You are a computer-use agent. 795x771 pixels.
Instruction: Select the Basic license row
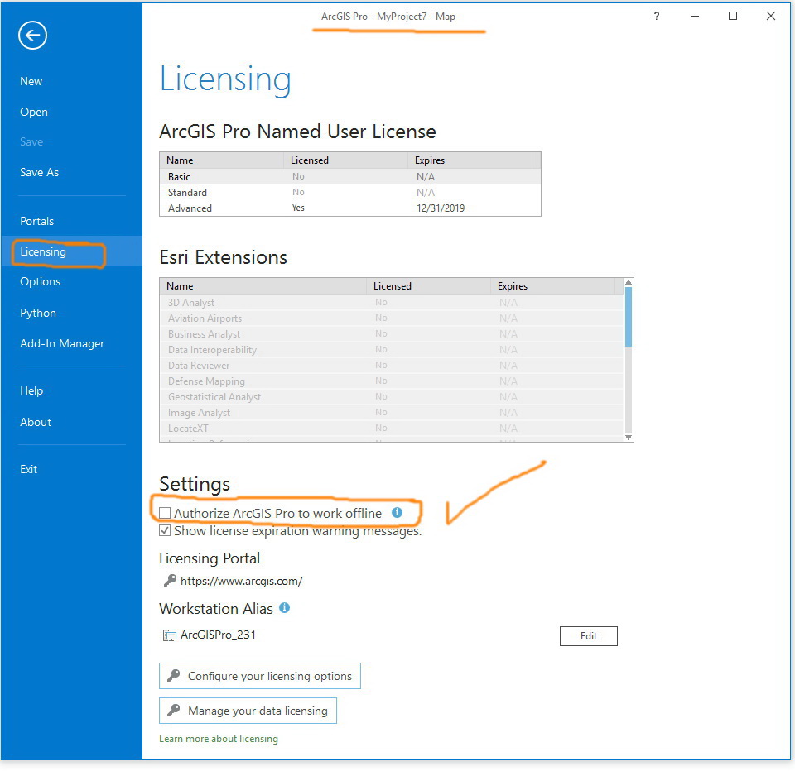click(x=349, y=177)
